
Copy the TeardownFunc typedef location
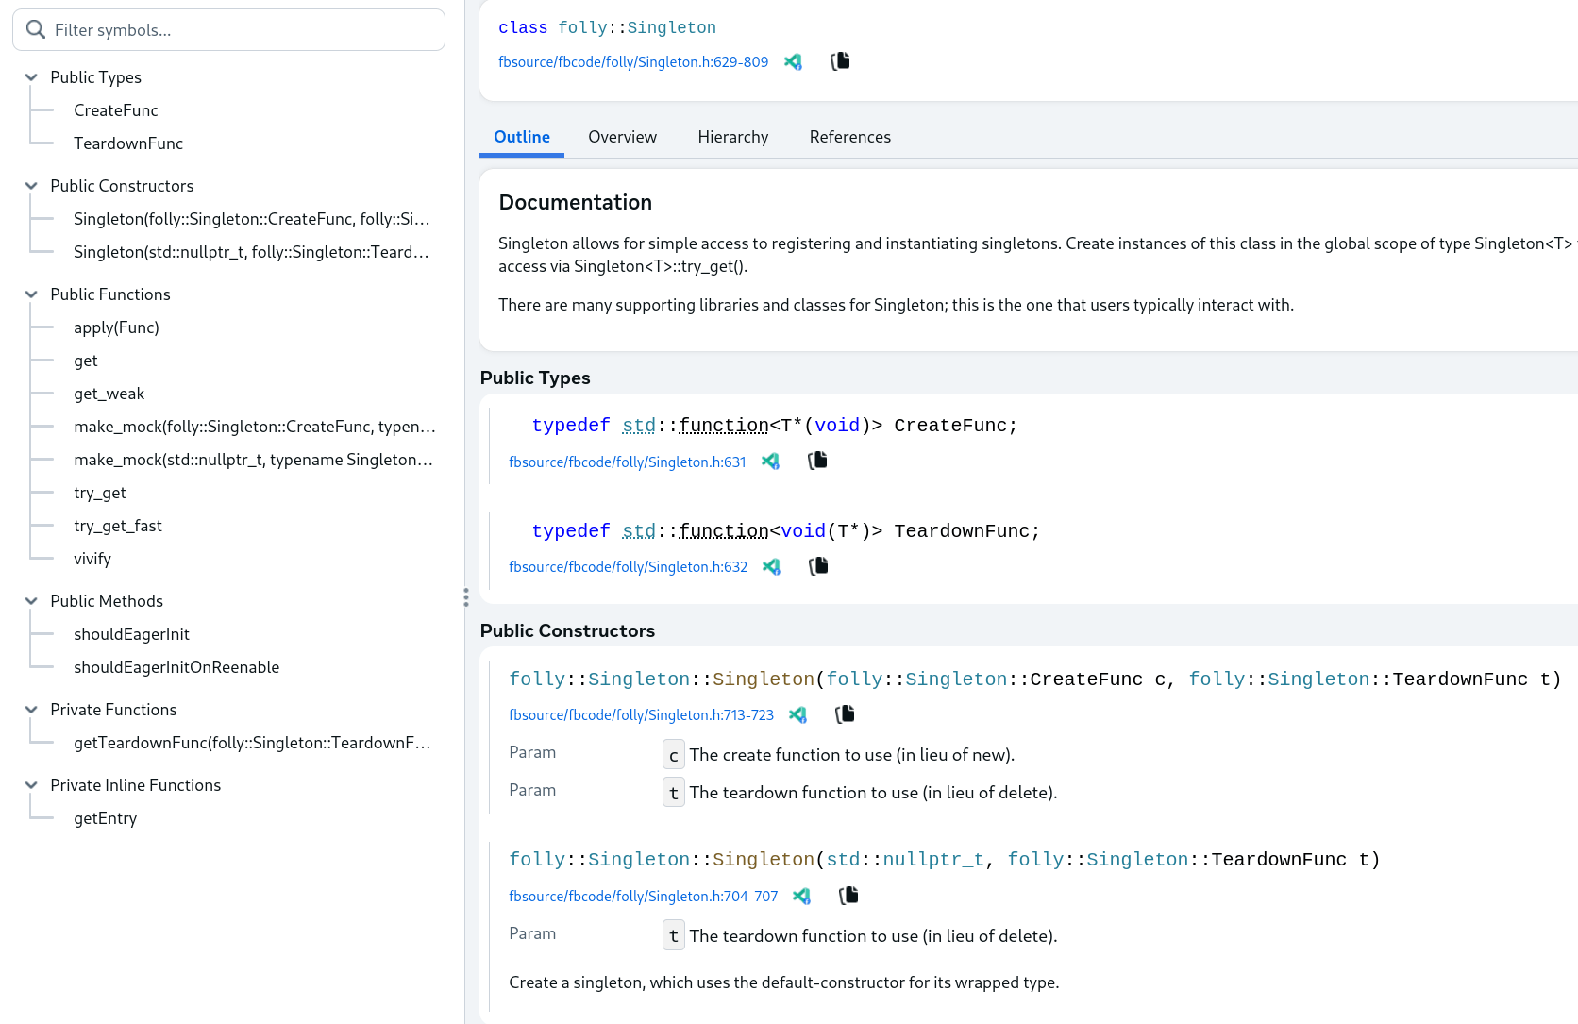(x=818, y=565)
